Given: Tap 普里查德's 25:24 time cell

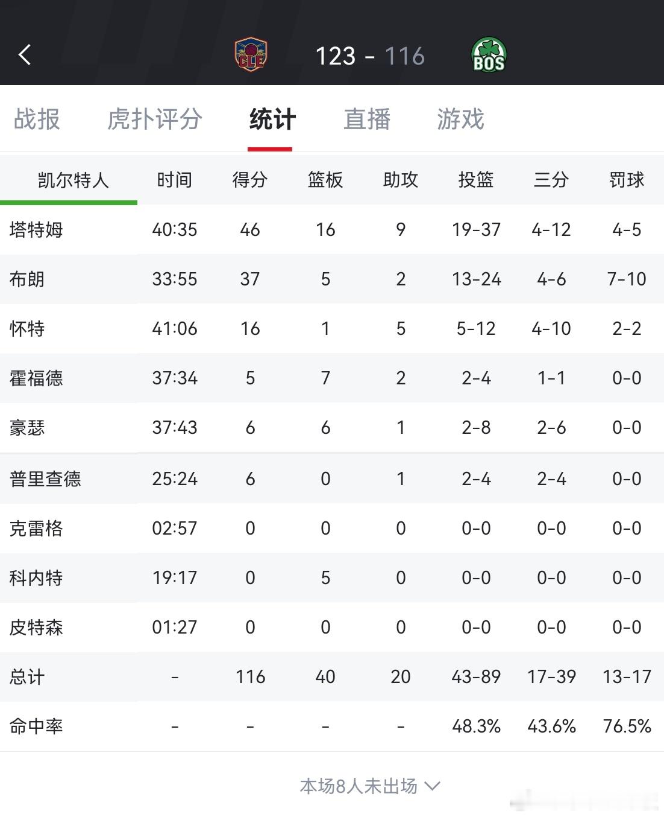Looking at the screenshot, I should [175, 478].
